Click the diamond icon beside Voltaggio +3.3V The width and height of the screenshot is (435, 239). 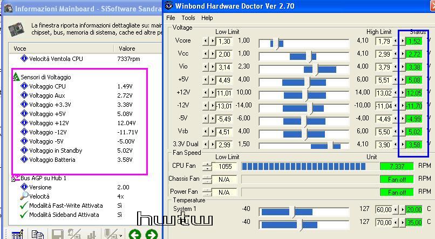pyautogui.click(x=24, y=104)
